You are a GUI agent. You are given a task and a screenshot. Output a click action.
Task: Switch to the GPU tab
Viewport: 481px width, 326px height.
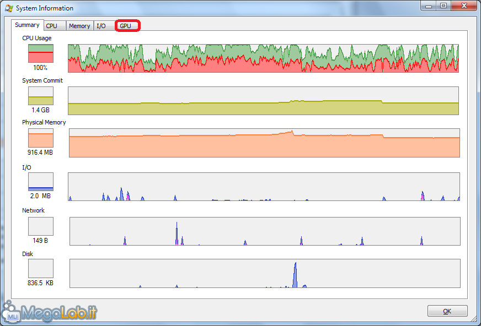126,26
